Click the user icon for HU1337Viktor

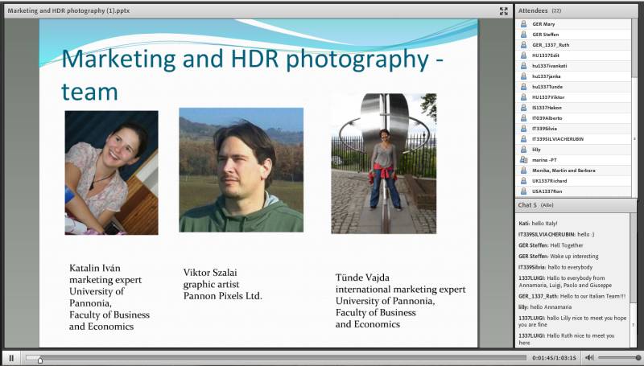pos(523,97)
